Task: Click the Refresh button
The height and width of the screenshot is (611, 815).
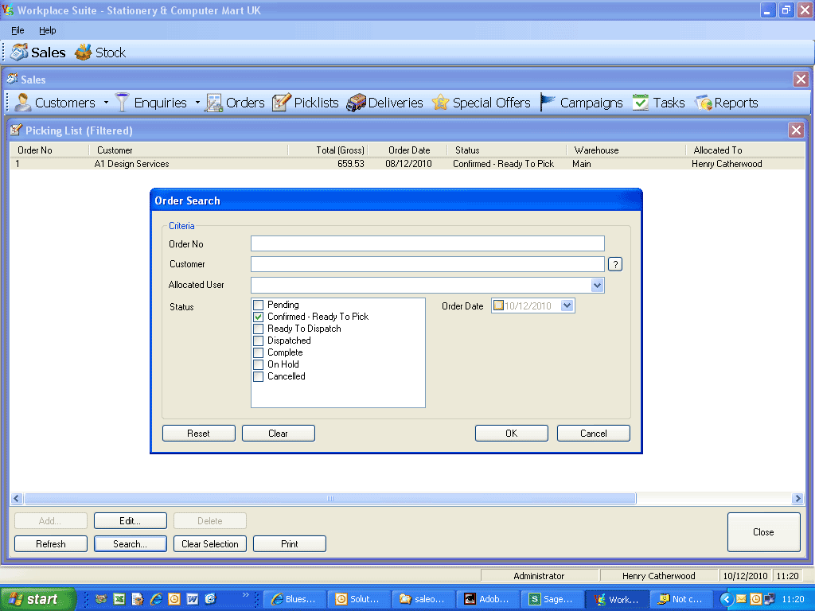Action: coord(51,544)
